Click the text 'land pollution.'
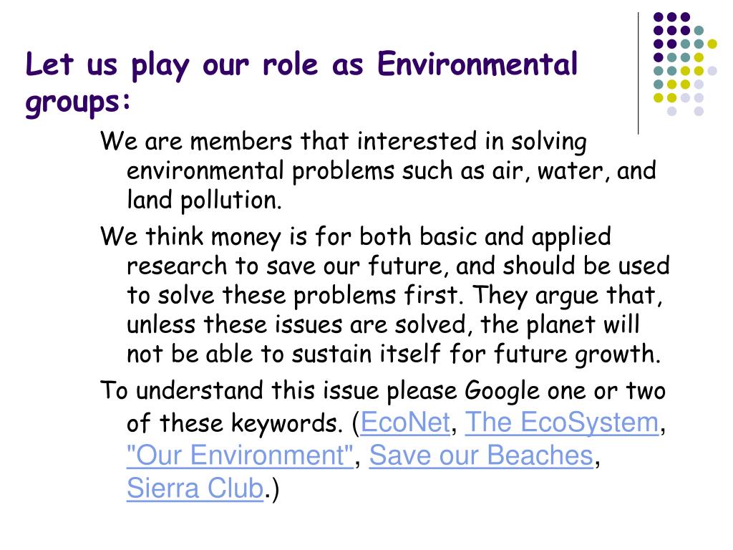Image resolution: width=733 pixels, height=550 pixels. [204, 201]
